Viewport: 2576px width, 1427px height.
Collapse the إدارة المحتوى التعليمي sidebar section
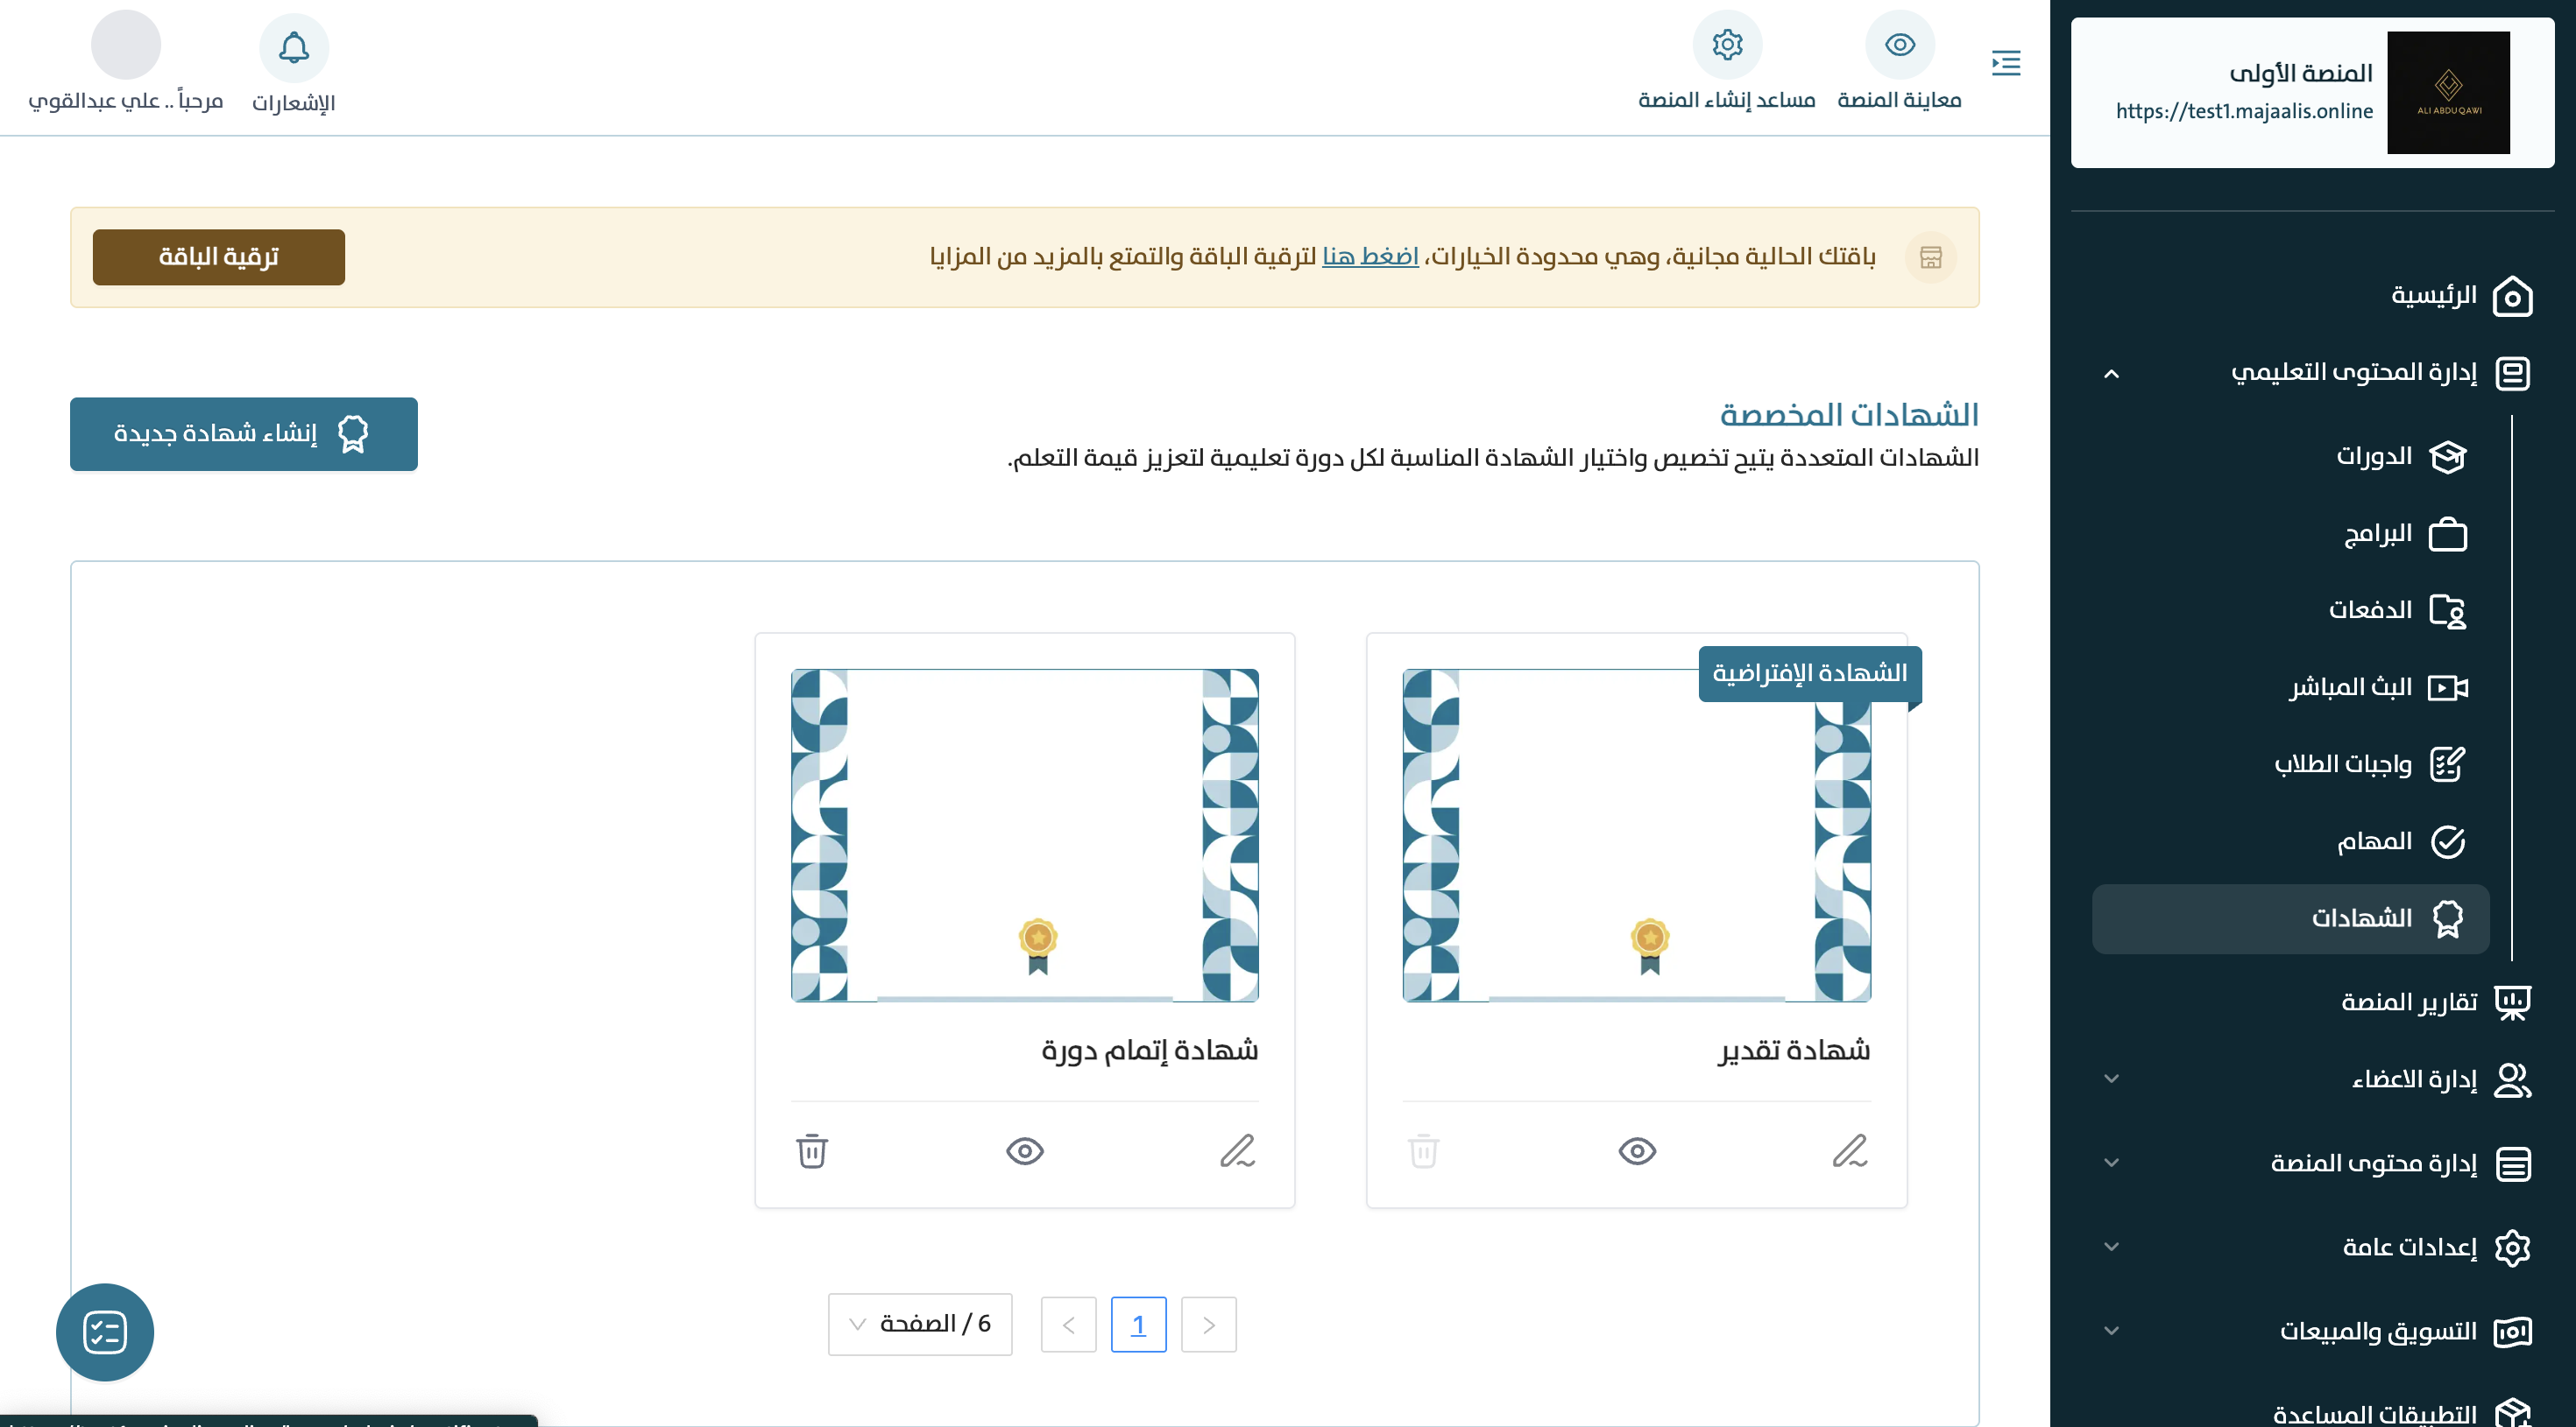tap(2111, 374)
